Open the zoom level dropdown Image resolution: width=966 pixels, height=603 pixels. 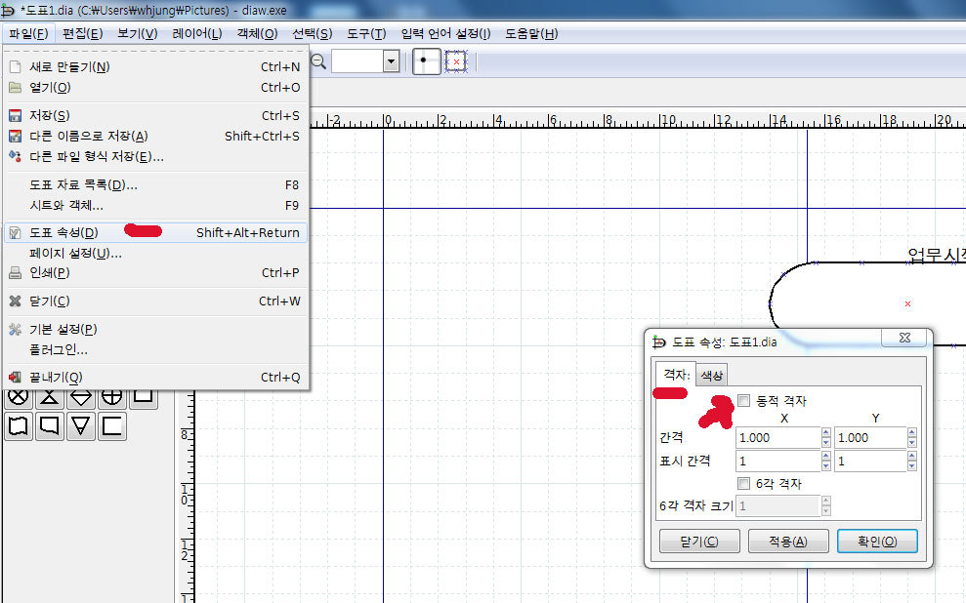point(391,61)
